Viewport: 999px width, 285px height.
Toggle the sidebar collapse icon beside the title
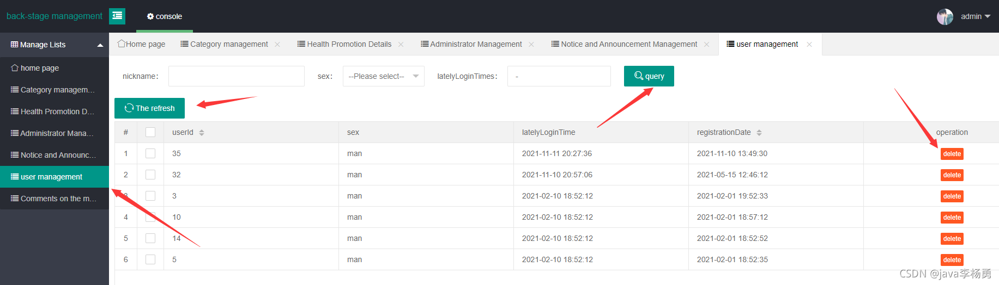coord(117,16)
